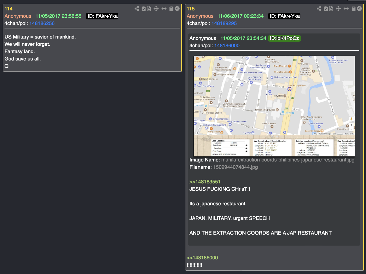Open 4chan/pol link 148189295
Viewport: 366px width, 274px height.
click(x=224, y=23)
